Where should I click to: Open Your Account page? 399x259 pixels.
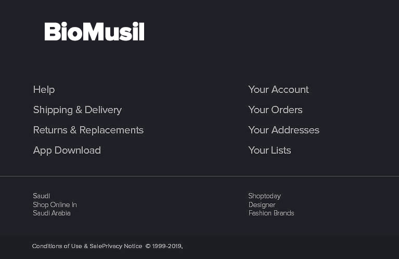click(278, 90)
